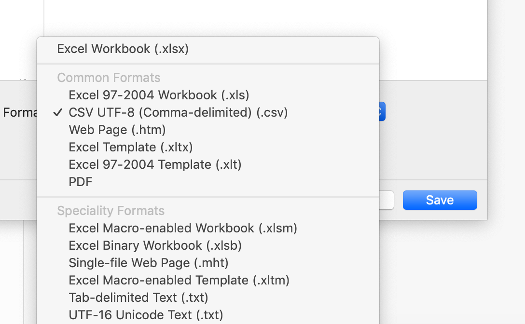
Task: Select Excel Macro-enabled Template (.xltm)
Action: 179,280
